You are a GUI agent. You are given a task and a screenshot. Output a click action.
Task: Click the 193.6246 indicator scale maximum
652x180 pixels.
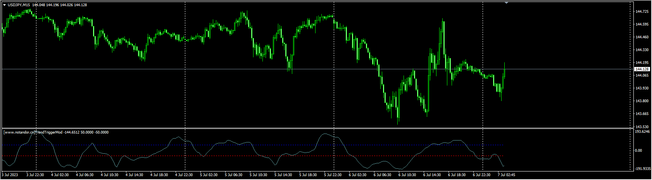[x=643, y=132]
